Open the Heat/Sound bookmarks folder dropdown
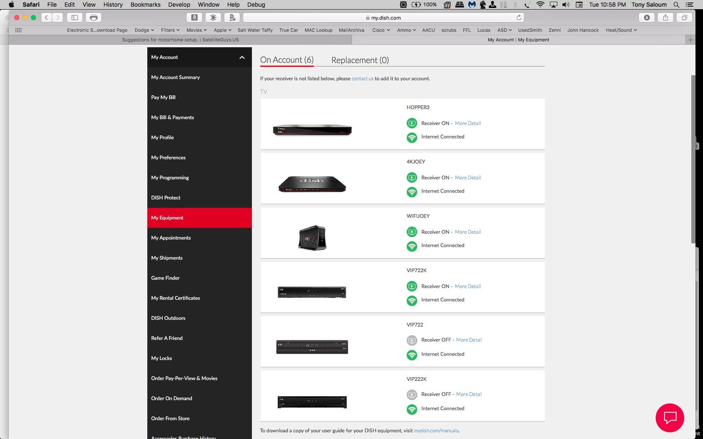703x439 pixels. coord(621,30)
